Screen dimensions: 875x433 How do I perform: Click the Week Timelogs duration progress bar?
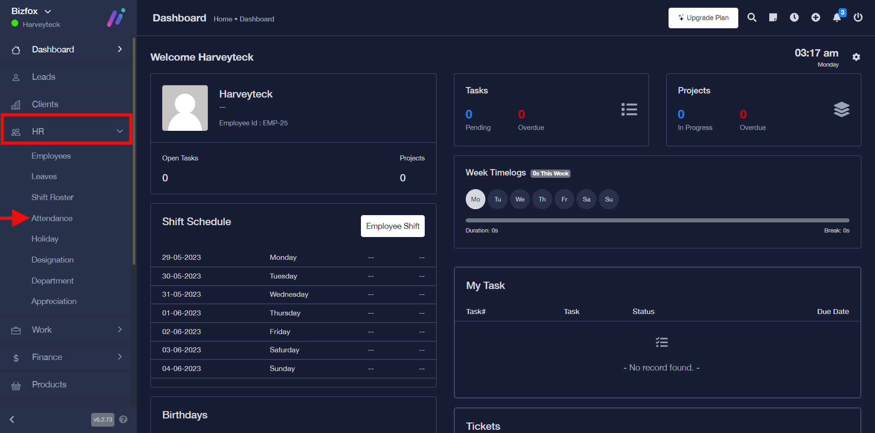[657, 221]
